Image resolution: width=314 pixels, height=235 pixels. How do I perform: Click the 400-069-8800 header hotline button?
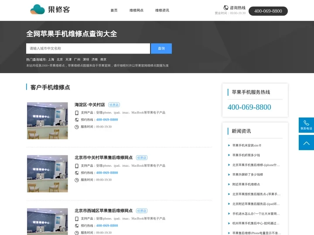coord(268,11)
